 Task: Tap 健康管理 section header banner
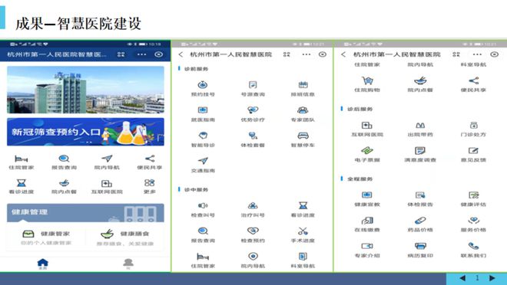pos(85,213)
